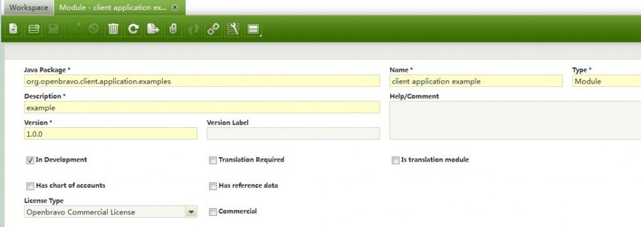Click inside the Help/Comment text area

tap(515, 120)
